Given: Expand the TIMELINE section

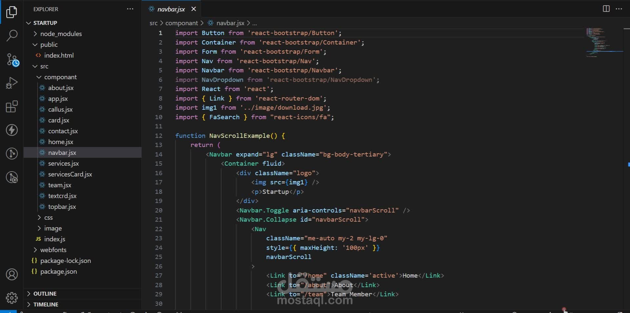Looking at the screenshot, I should (46, 304).
